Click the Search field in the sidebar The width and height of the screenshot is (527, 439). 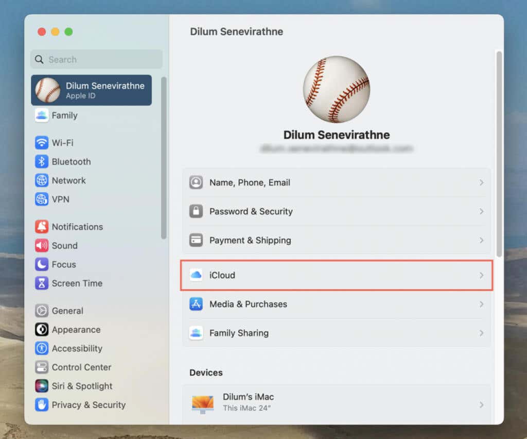pyautogui.click(x=96, y=60)
